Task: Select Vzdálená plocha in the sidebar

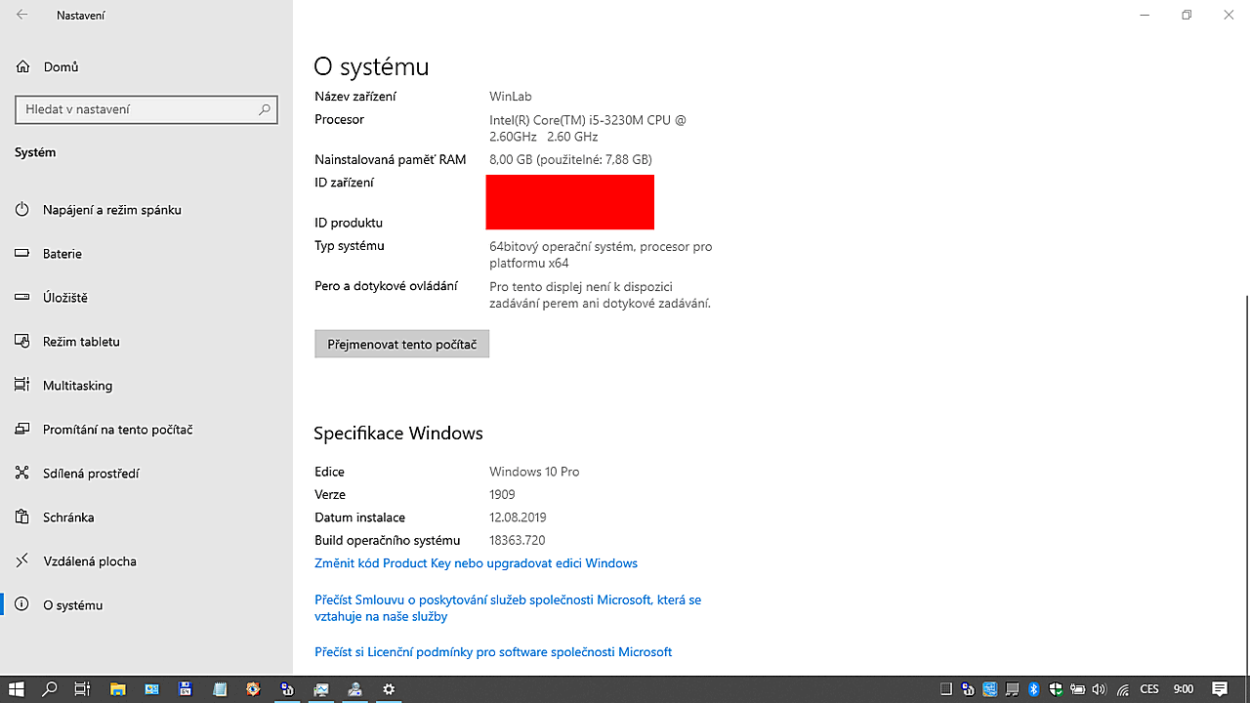Action: coord(89,561)
